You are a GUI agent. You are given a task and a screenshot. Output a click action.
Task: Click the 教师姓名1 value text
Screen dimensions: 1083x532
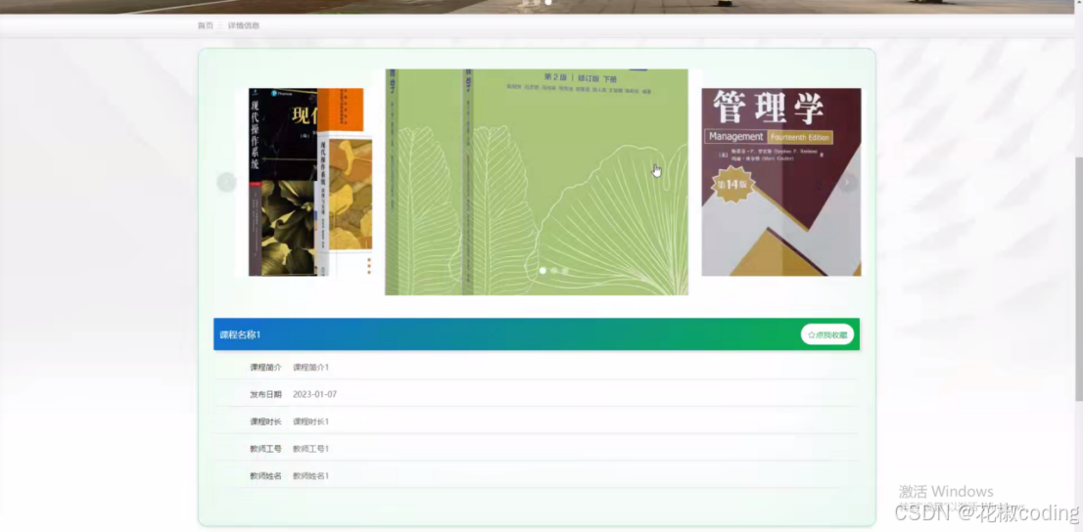310,476
